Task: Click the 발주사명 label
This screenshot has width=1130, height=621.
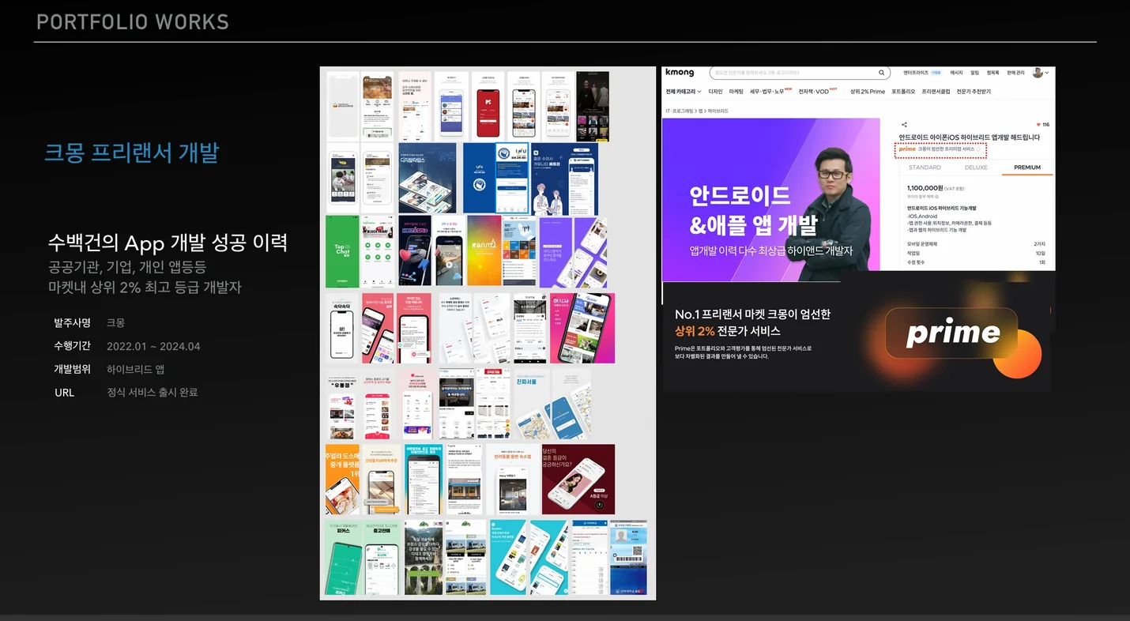Action: pyautogui.click(x=72, y=322)
